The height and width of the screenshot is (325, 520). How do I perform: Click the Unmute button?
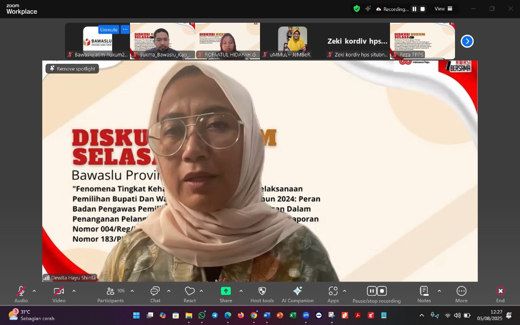[108, 29]
